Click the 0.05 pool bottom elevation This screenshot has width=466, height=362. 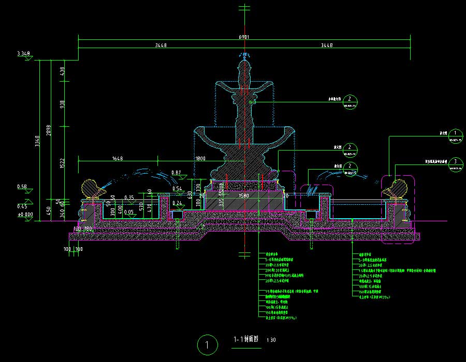129,212
